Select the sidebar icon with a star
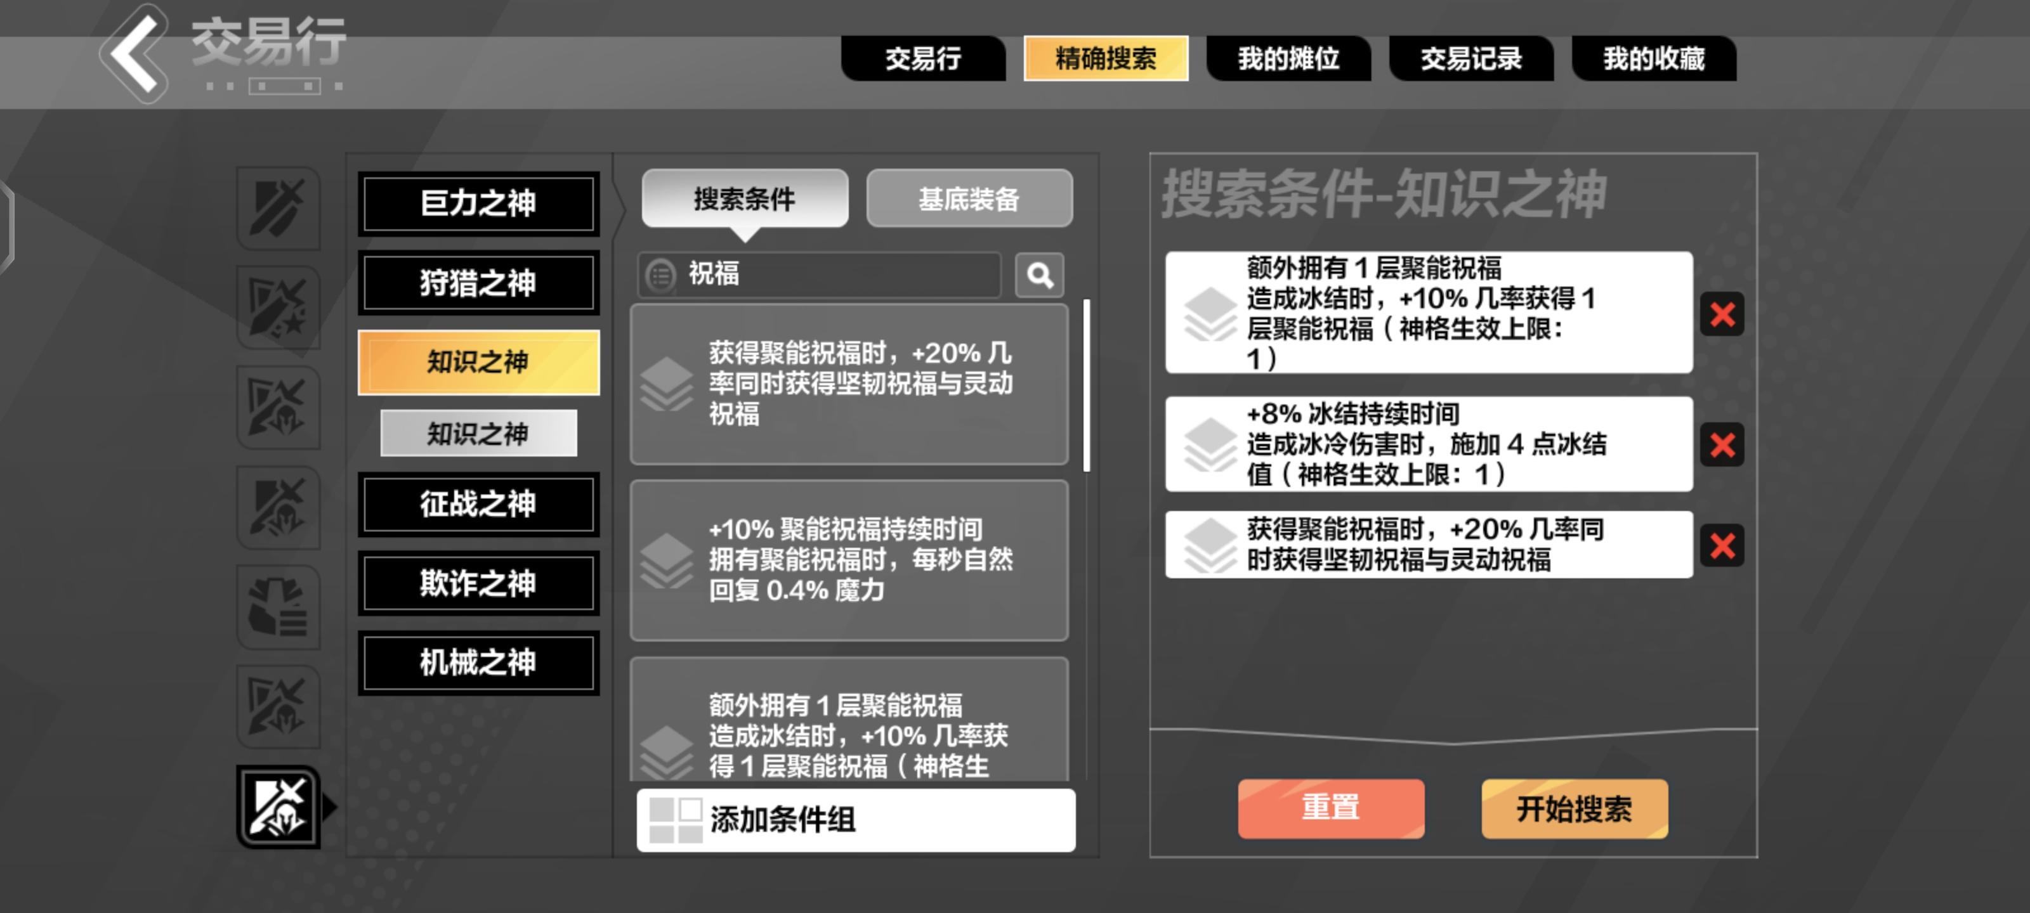Image resolution: width=2030 pixels, height=913 pixels. click(x=278, y=308)
